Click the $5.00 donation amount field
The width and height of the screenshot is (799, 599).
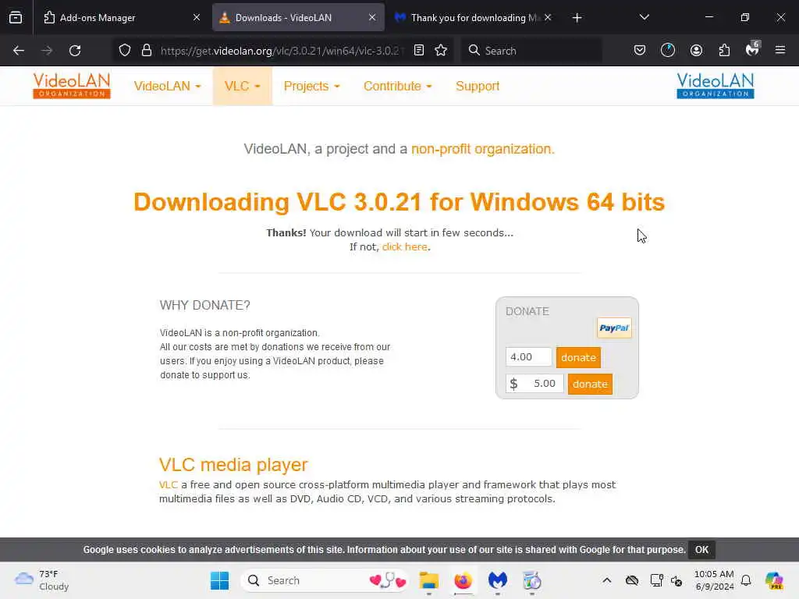(x=534, y=384)
